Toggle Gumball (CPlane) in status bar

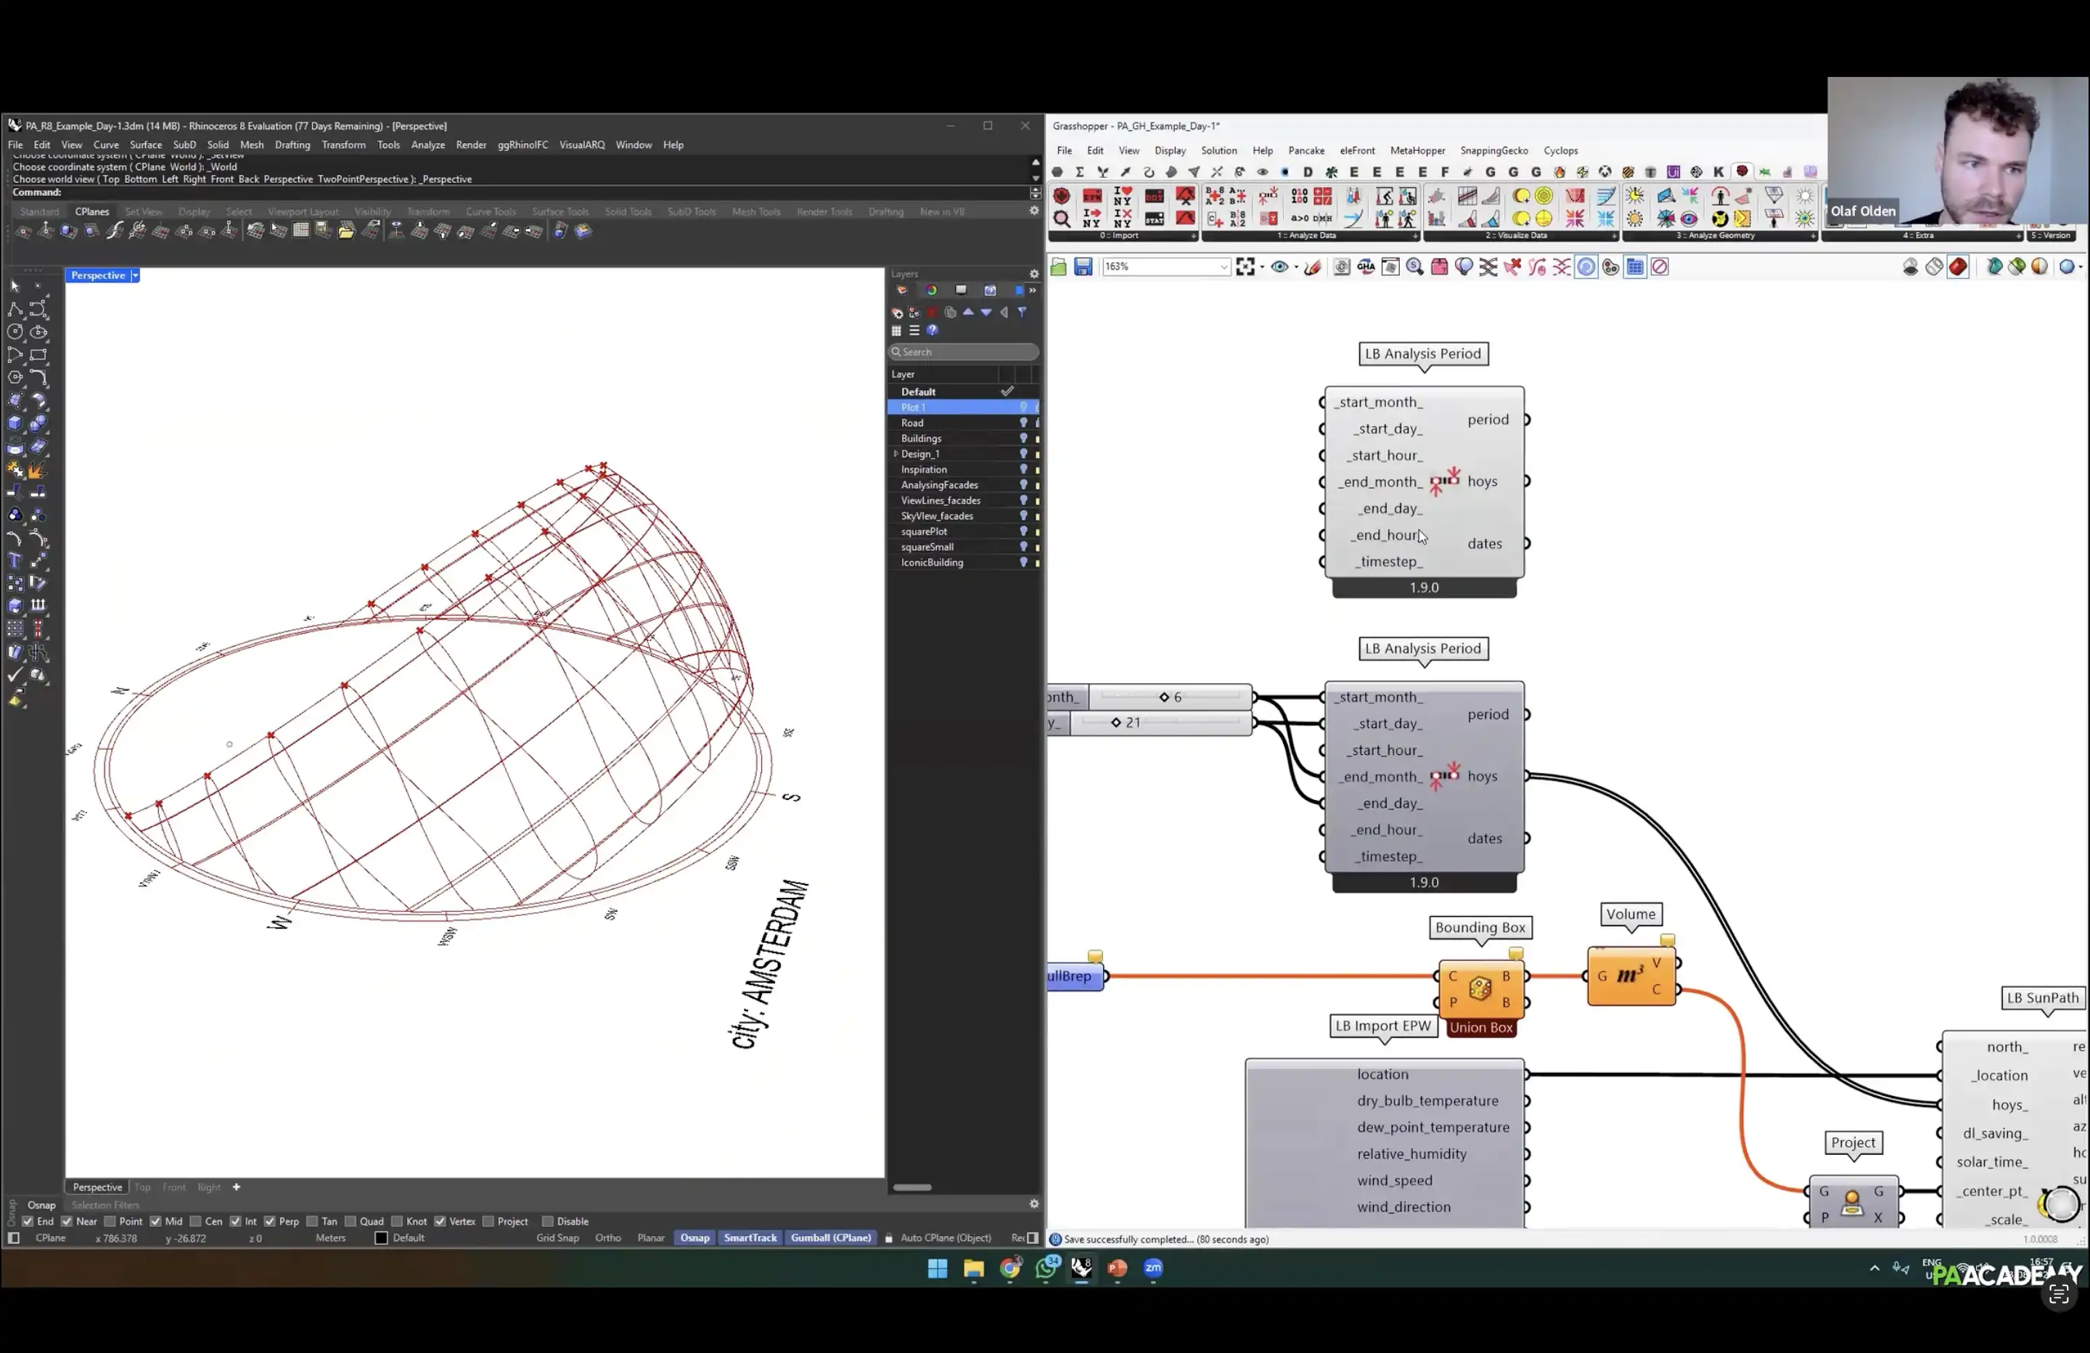(x=831, y=1239)
